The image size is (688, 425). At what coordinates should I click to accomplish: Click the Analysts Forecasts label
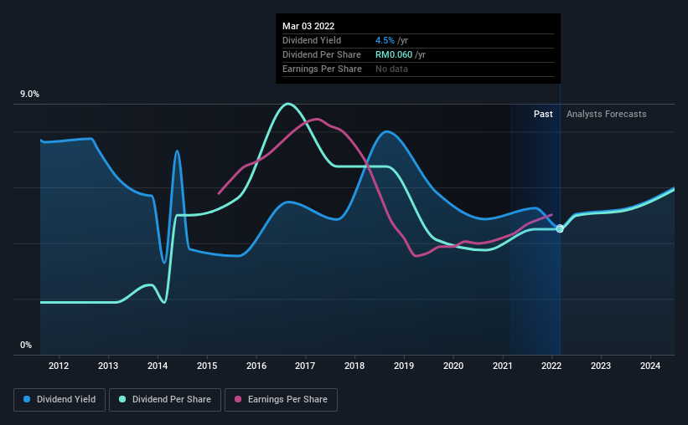click(607, 114)
